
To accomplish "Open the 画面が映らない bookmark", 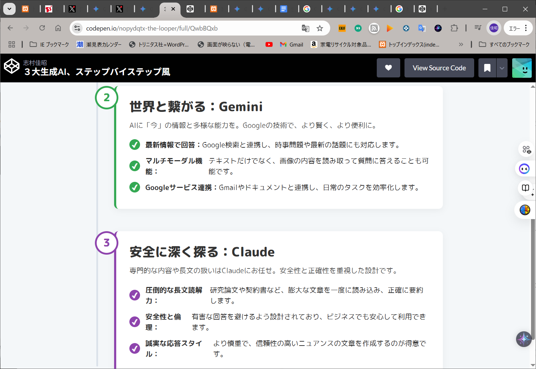I will click(x=226, y=44).
